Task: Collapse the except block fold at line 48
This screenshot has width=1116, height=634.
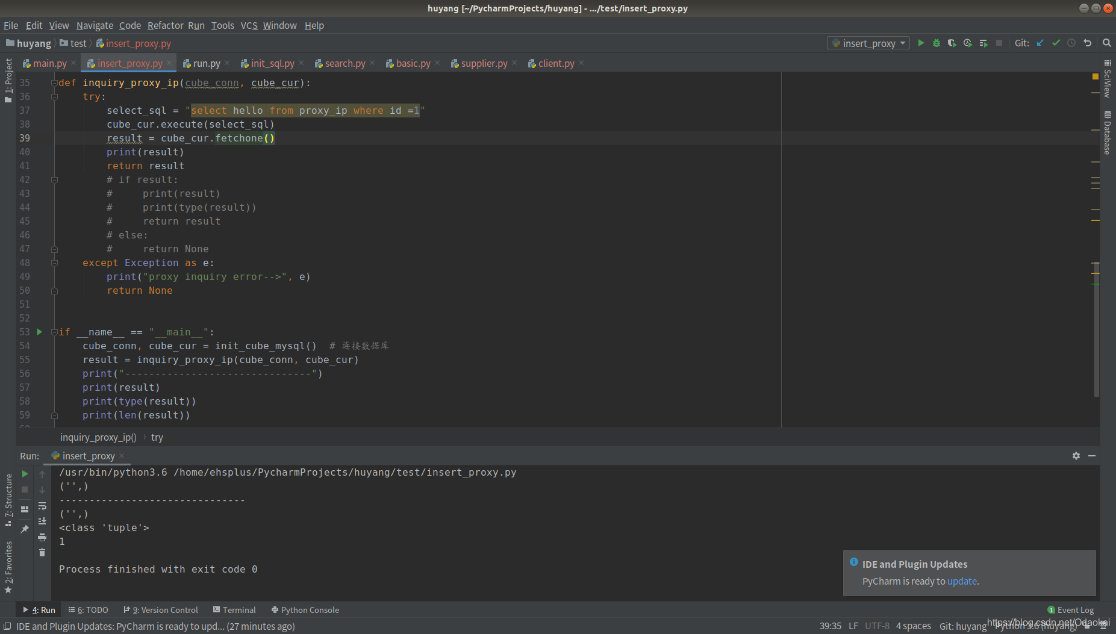Action: coord(54,263)
